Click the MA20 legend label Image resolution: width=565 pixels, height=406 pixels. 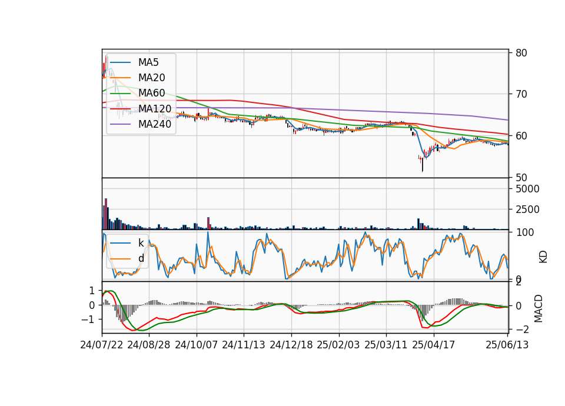click(151, 78)
